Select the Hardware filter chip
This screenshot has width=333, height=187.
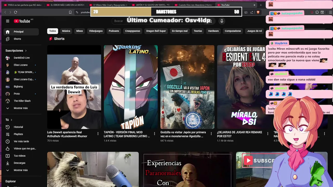213,31
